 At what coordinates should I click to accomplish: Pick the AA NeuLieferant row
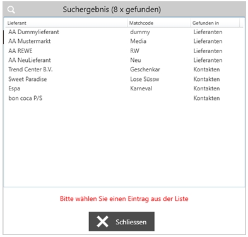(x=124, y=60)
